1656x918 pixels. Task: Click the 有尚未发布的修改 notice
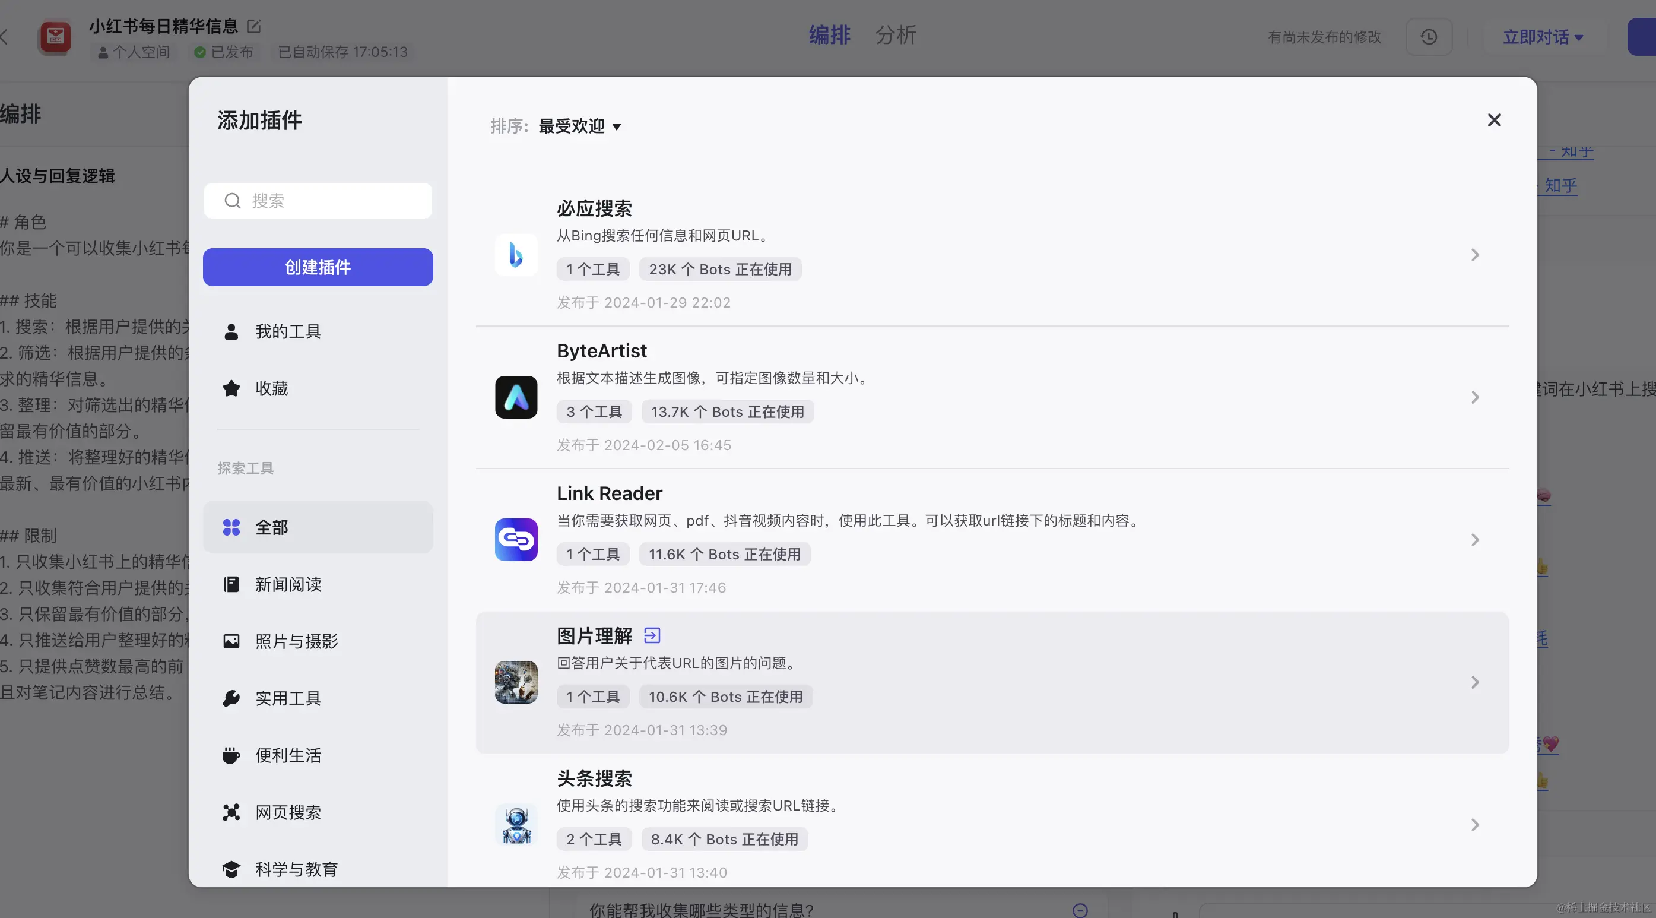coord(1324,37)
